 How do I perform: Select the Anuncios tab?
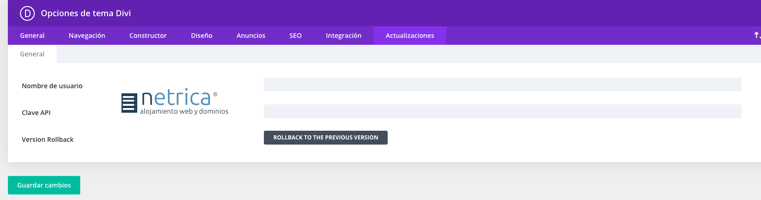click(x=251, y=36)
